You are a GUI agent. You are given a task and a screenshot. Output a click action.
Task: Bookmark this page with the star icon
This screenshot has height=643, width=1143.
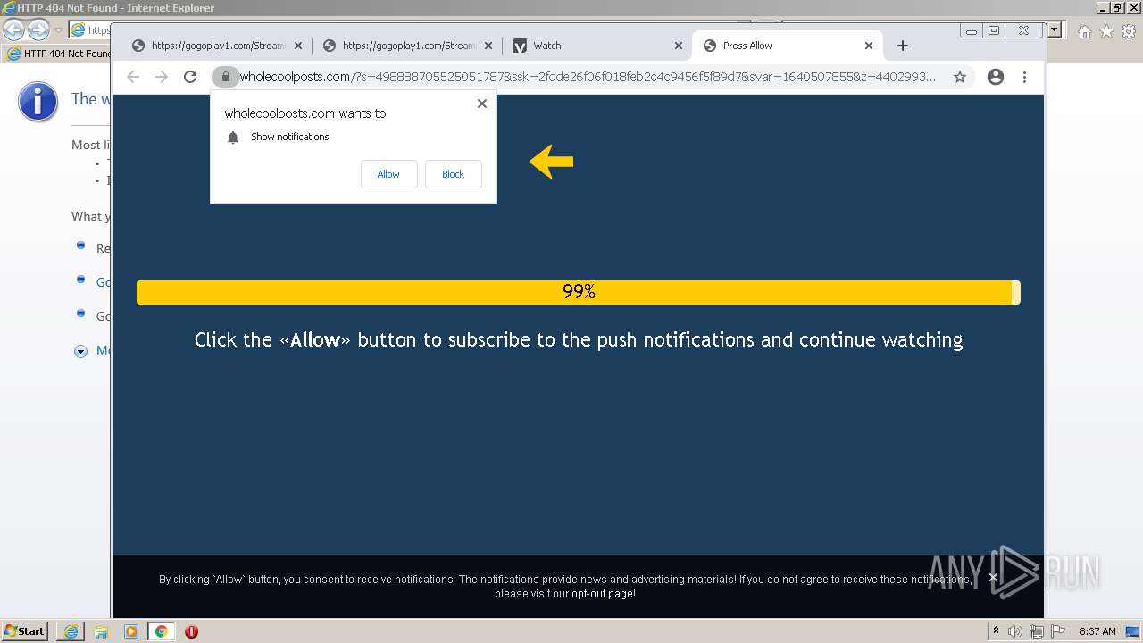[960, 77]
